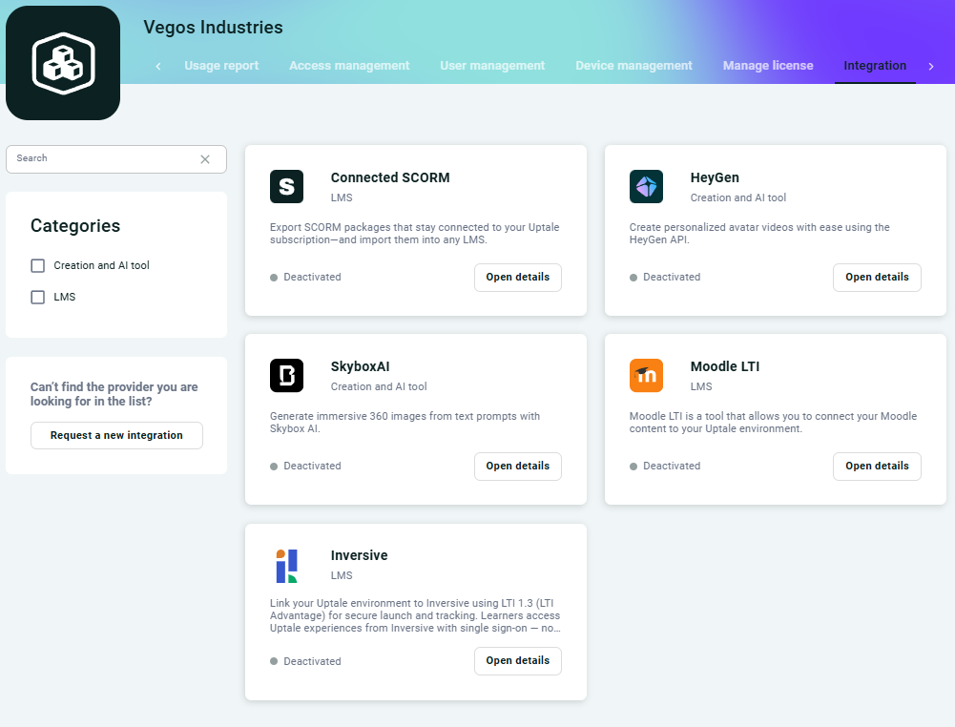Click the SkyboxAI logo icon

pyautogui.click(x=286, y=375)
